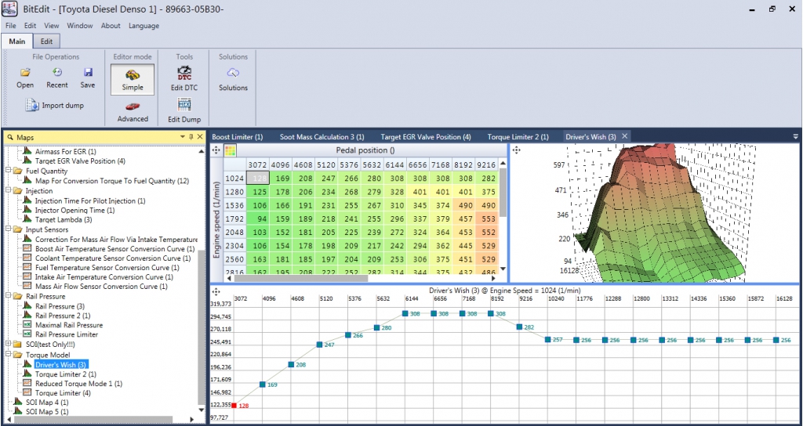The image size is (803, 426).
Task: Click the move handle icon of the 2D graph
Action: click(x=216, y=291)
